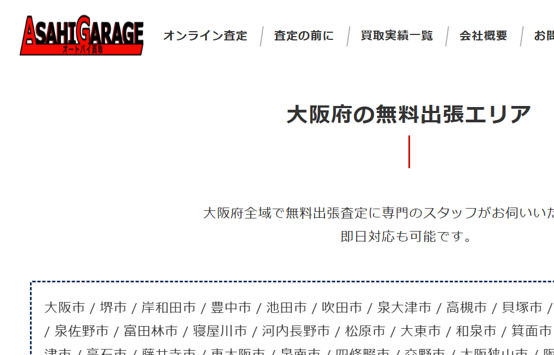Click 河内長野市 in the area list
The height and width of the screenshot is (355, 554).
[296, 331]
